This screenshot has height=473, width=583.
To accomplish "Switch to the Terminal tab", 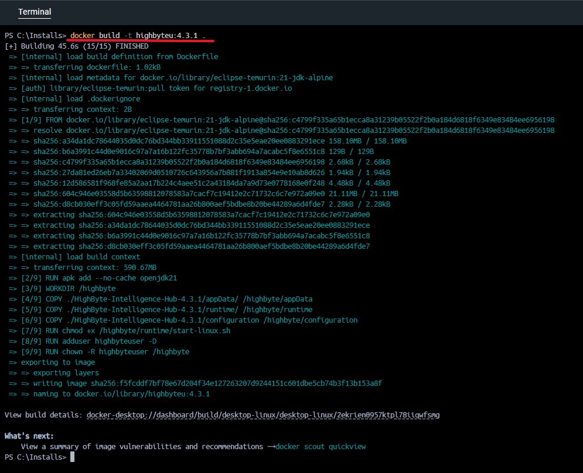I will [35, 12].
